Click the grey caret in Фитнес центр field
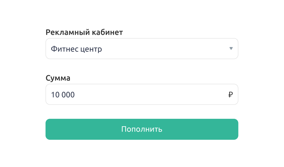The image size is (284, 167). click(231, 49)
